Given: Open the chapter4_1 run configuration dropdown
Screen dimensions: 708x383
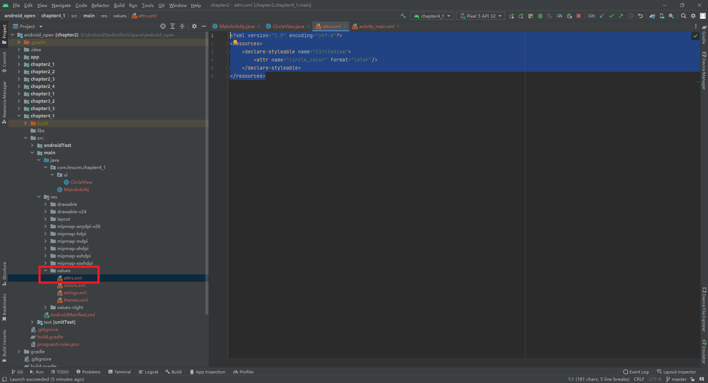Looking at the screenshot, I should point(432,16).
